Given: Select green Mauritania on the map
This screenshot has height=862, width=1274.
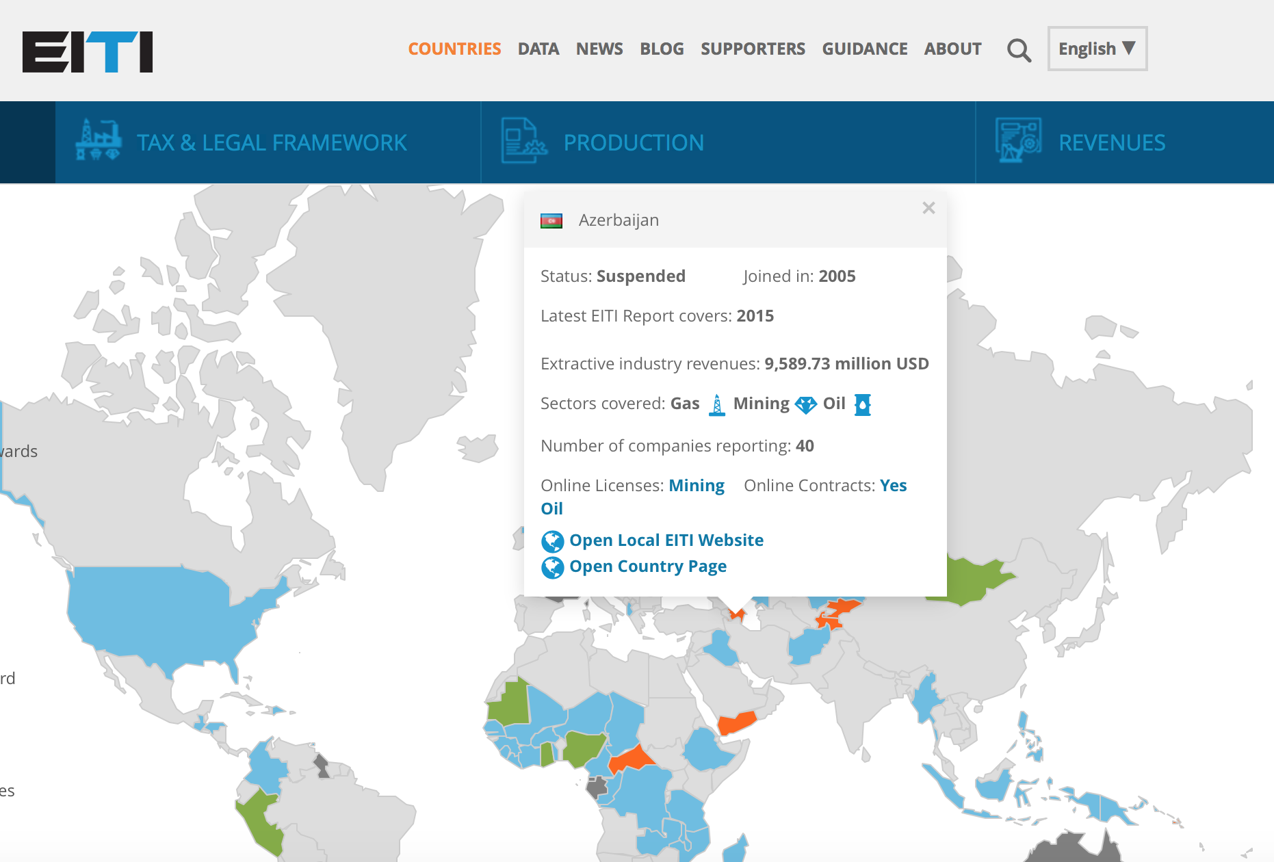Looking at the screenshot, I should coord(510,705).
